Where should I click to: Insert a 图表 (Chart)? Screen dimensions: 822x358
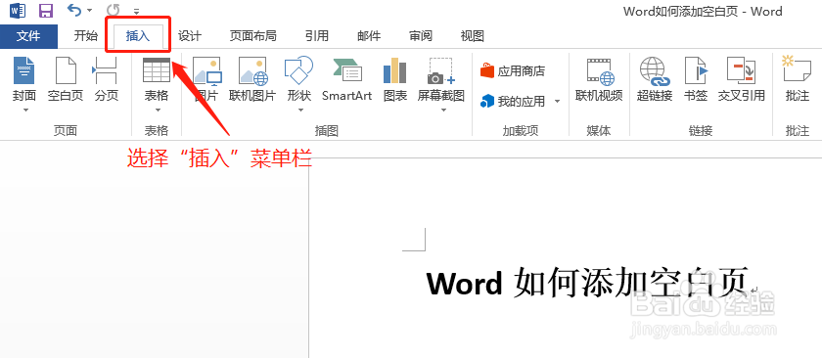395,79
